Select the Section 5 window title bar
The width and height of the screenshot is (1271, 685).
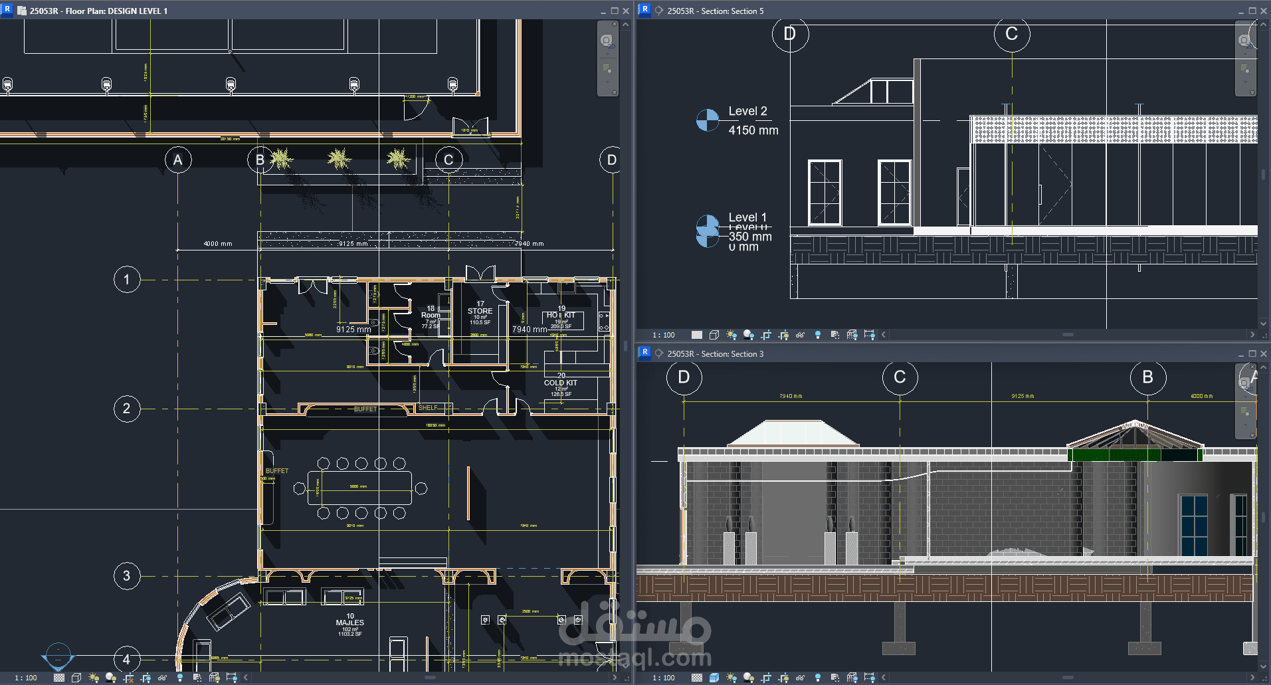(x=953, y=11)
